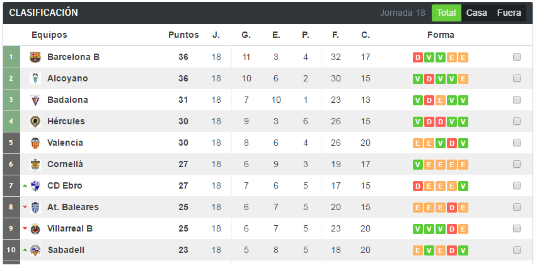The width and height of the screenshot is (537, 270).
Task: Click the Forma column header
Action: 440,35
